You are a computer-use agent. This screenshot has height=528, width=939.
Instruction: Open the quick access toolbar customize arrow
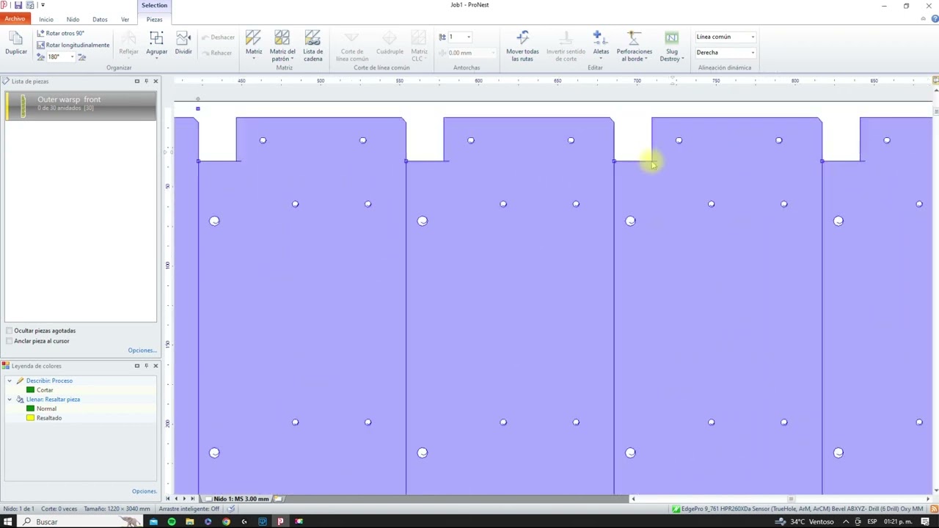tap(43, 5)
